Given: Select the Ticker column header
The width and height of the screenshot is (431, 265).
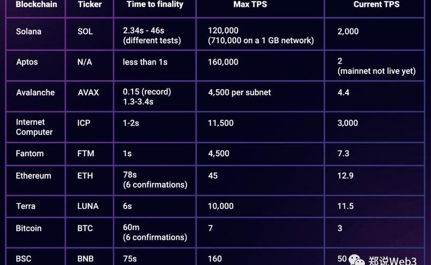Looking at the screenshot, I should [x=89, y=5].
